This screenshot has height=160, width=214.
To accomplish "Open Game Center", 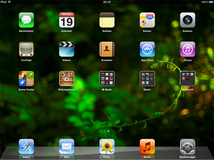I will (x=26, y=78).
